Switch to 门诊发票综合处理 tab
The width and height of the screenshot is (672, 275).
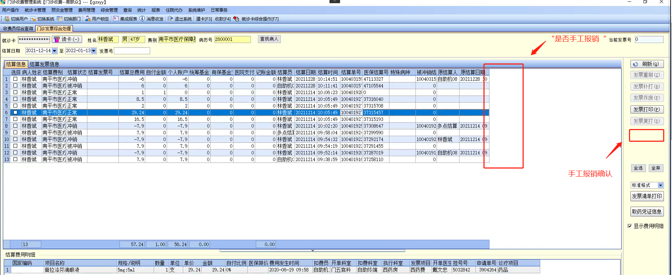54,29
